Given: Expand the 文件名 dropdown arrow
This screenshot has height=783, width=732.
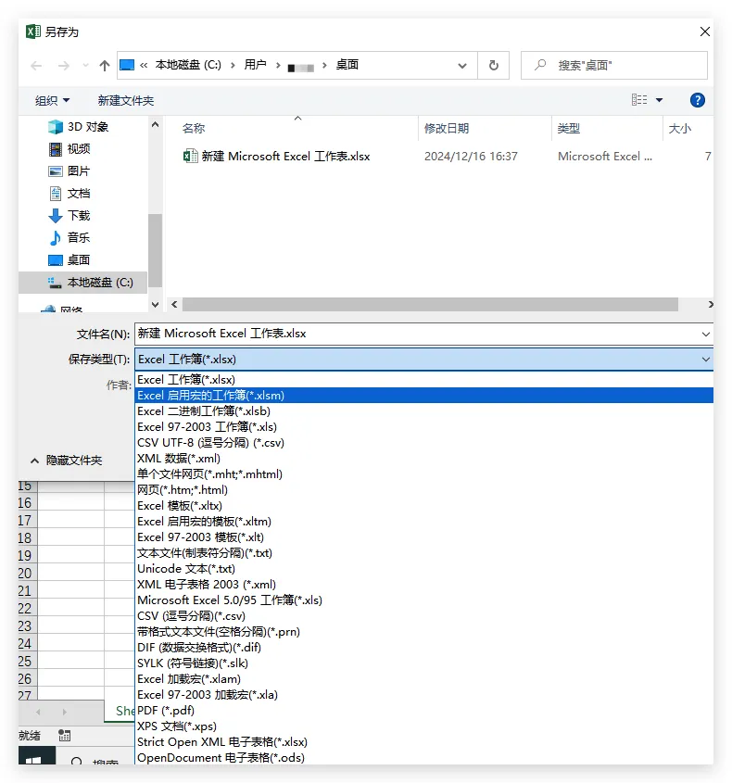Looking at the screenshot, I should click(705, 334).
